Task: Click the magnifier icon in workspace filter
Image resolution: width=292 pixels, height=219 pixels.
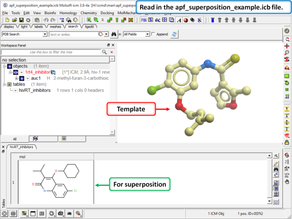Action: pyautogui.click(x=105, y=52)
